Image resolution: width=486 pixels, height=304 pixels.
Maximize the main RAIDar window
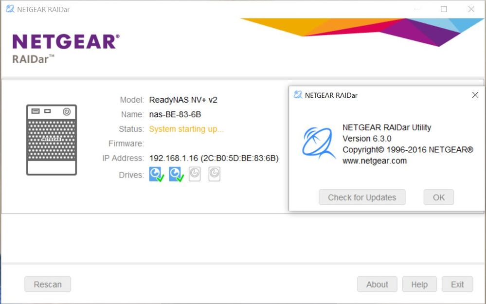pyautogui.click(x=444, y=9)
